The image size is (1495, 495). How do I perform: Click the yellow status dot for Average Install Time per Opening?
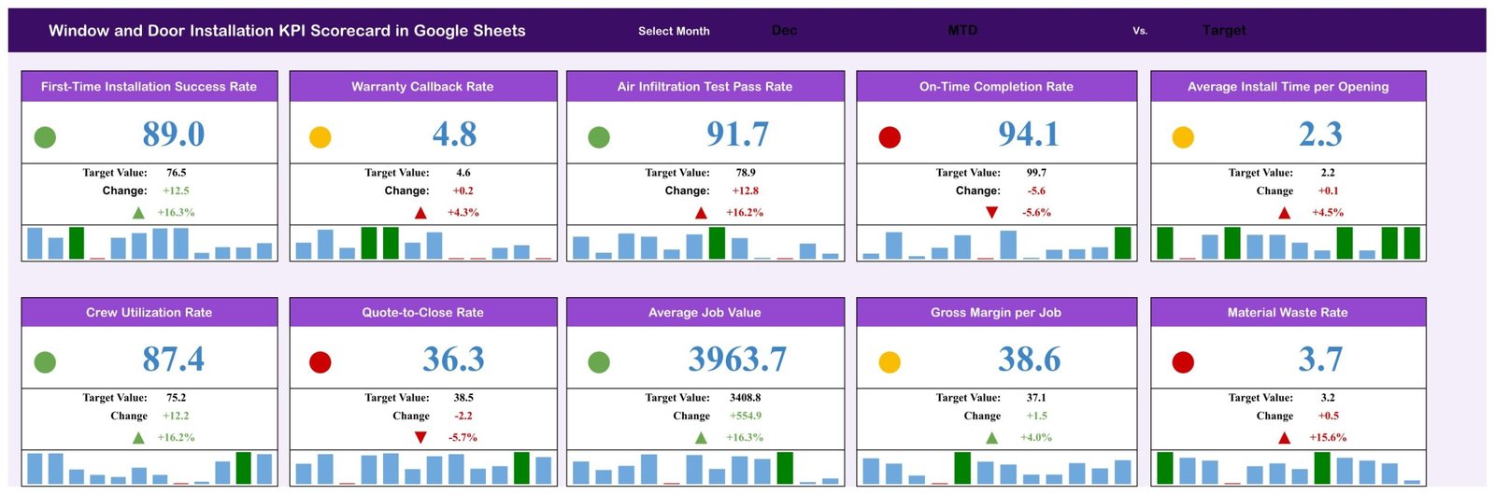click(1183, 137)
